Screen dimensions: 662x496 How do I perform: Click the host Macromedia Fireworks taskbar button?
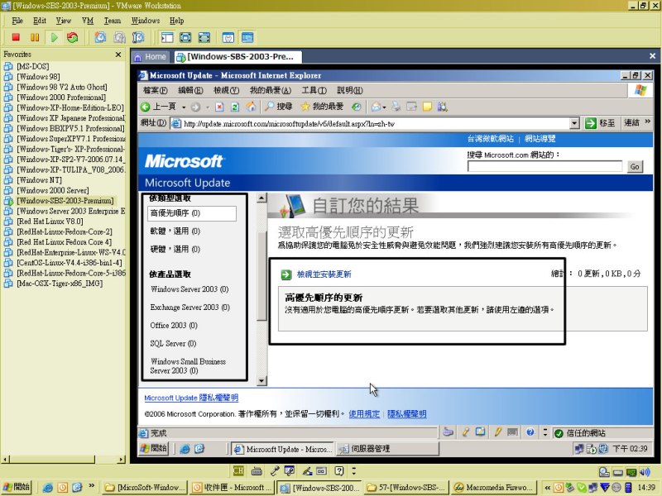pyautogui.click(x=494, y=488)
